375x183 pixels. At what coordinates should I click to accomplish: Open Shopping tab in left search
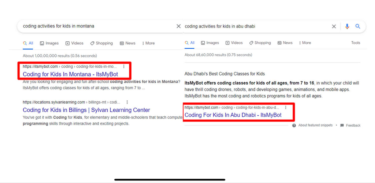pyautogui.click(x=101, y=43)
